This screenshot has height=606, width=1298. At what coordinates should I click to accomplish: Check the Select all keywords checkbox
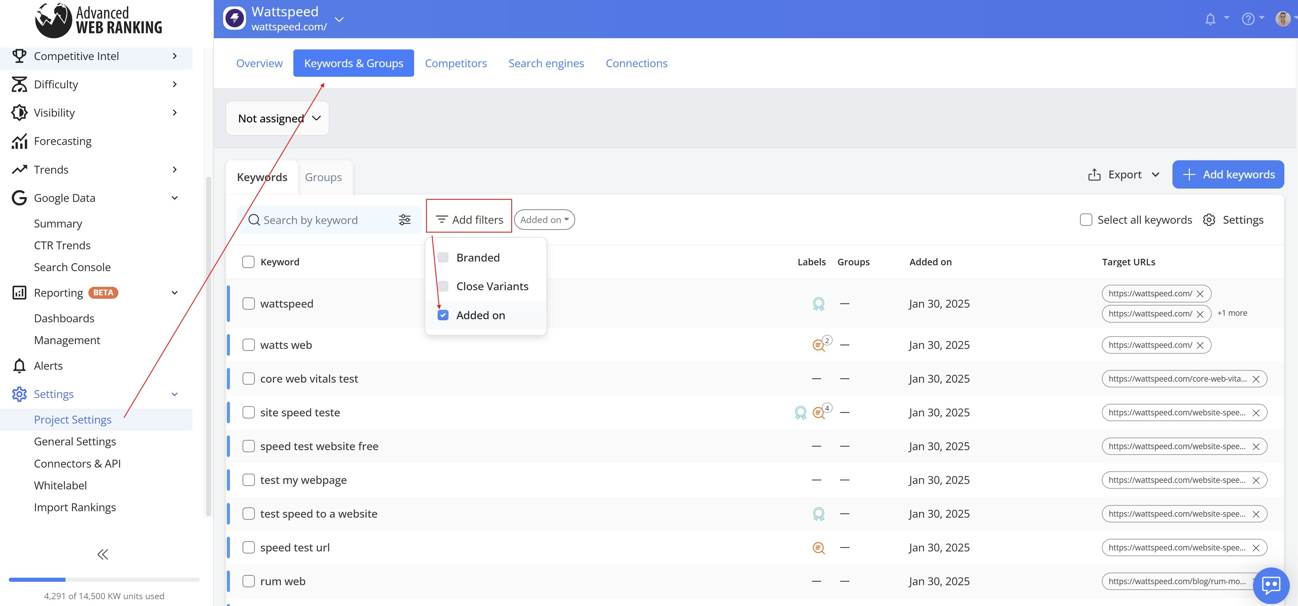(x=1086, y=220)
